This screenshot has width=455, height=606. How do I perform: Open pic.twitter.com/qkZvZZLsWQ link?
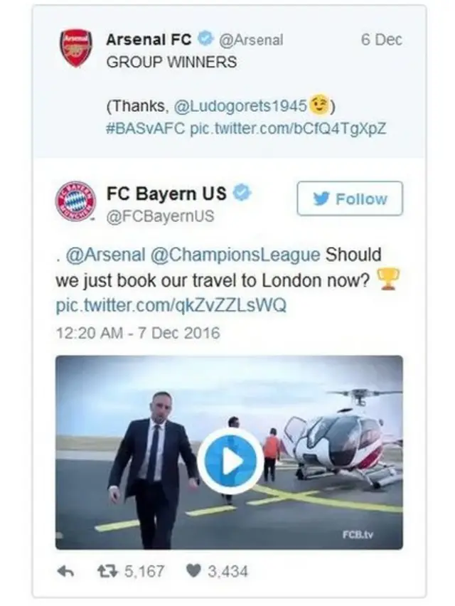pyautogui.click(x=171, y=305)
